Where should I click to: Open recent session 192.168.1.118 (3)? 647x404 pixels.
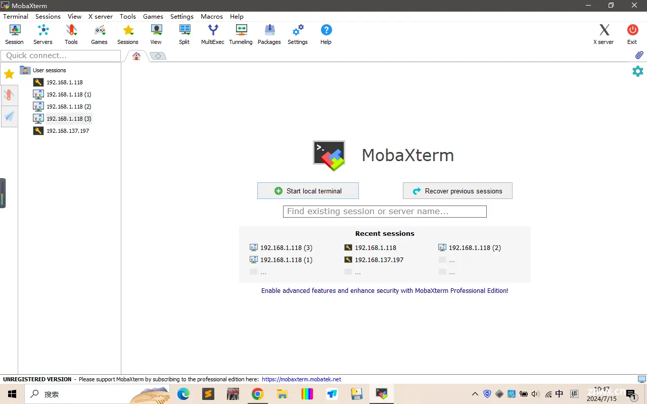coord(281,248)
